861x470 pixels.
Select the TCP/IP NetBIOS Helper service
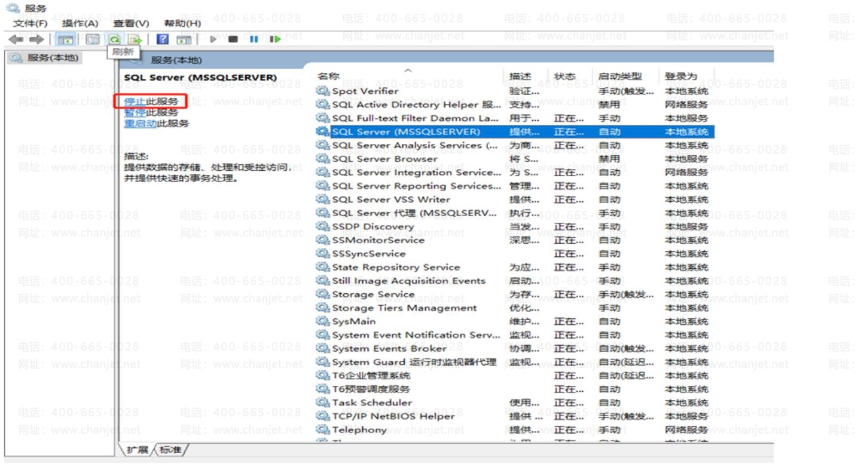click(x=514, y=416)
